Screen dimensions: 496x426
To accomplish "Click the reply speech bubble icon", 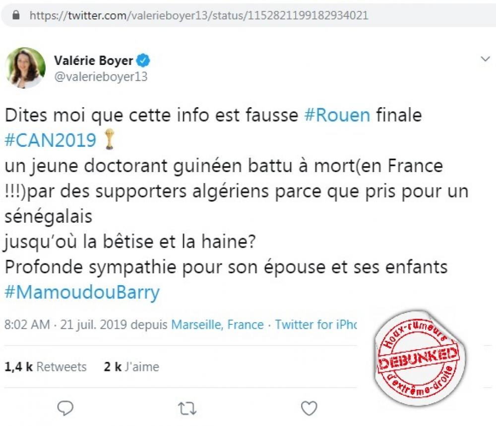I will pyautogui.click(x=65, y=408).
